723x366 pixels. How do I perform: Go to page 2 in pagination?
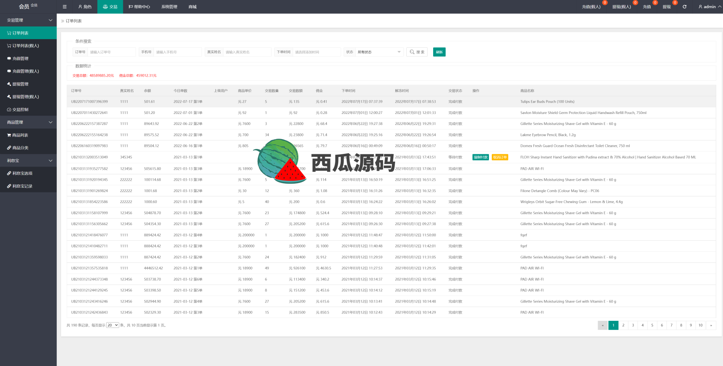coord(623,325)
